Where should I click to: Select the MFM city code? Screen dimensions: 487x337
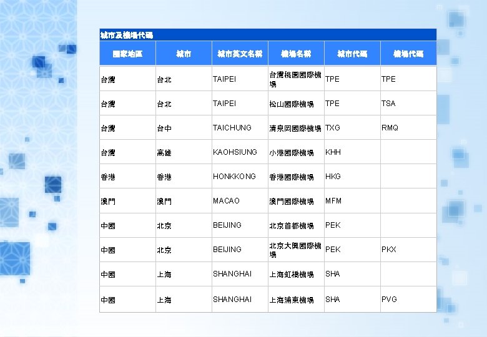click(x=333, y=201)
